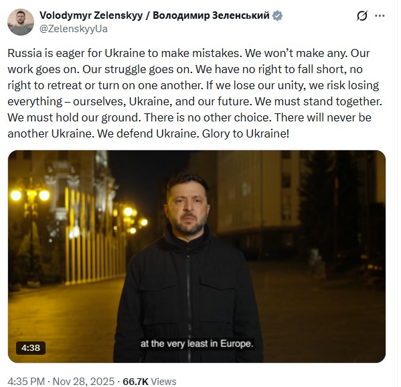Click the sentence "We must stand together."

tap(318, 101)
